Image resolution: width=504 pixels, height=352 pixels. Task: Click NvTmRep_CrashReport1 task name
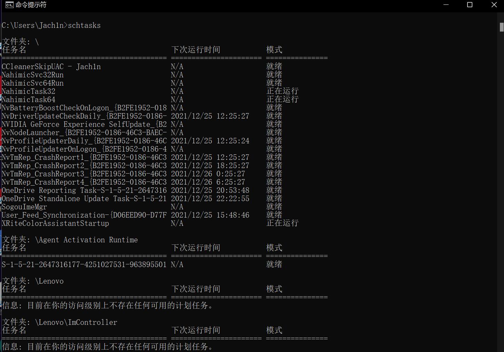(x=84, y=157)
